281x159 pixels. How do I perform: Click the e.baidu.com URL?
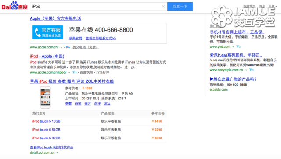click(219, 90)
